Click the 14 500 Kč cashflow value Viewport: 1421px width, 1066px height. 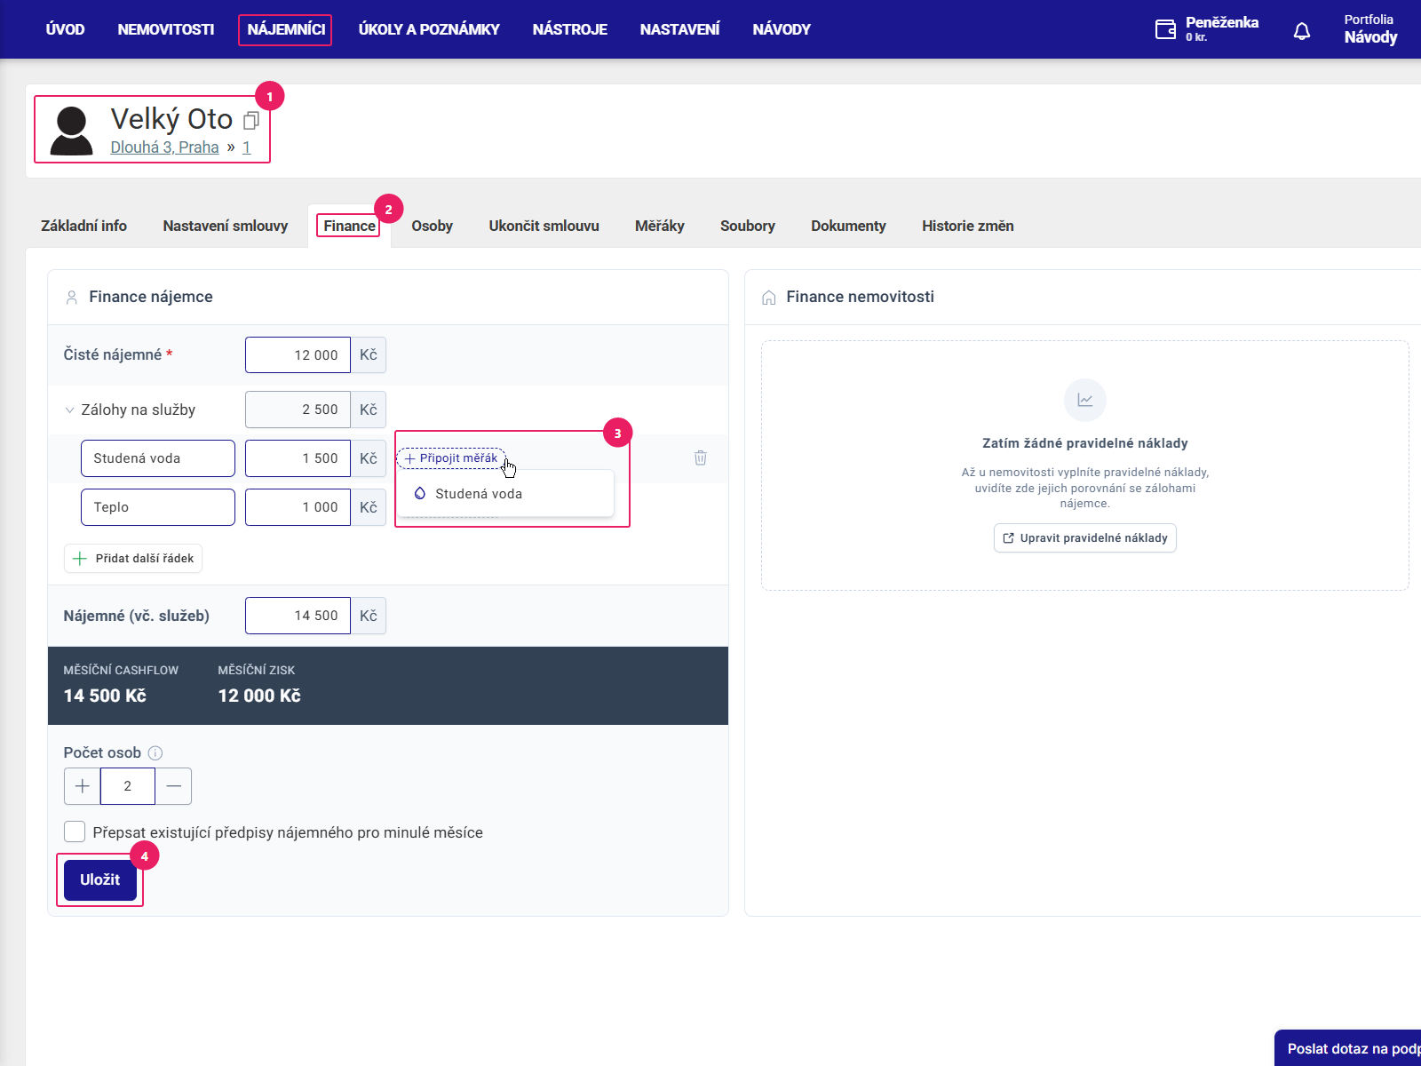point(105,696)
